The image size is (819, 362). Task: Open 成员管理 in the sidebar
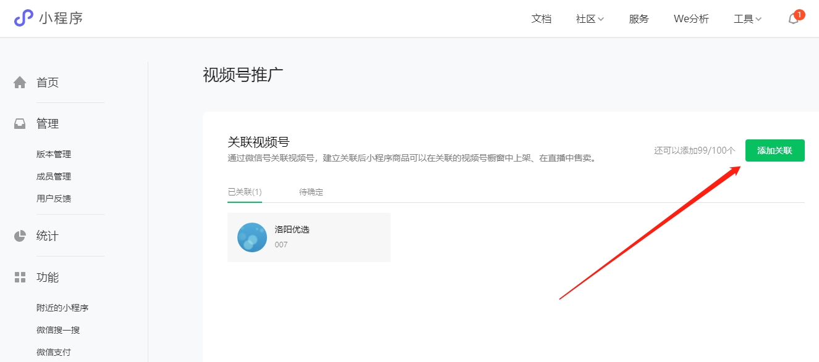coord(54,176)
